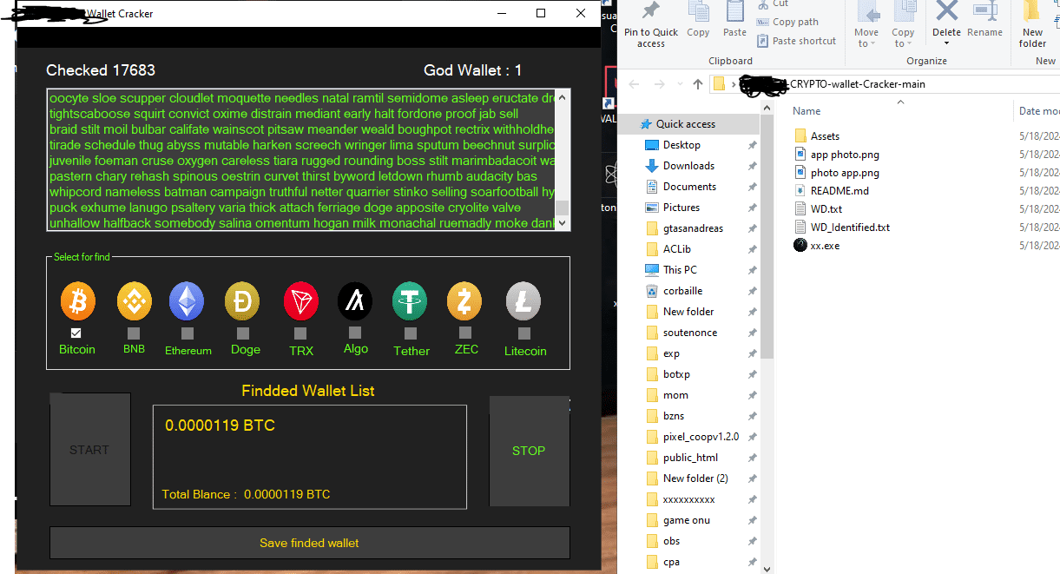Unpin Desktop from Quick access pin icon
Screen dimensions: 1060x574
pos(751,145)
